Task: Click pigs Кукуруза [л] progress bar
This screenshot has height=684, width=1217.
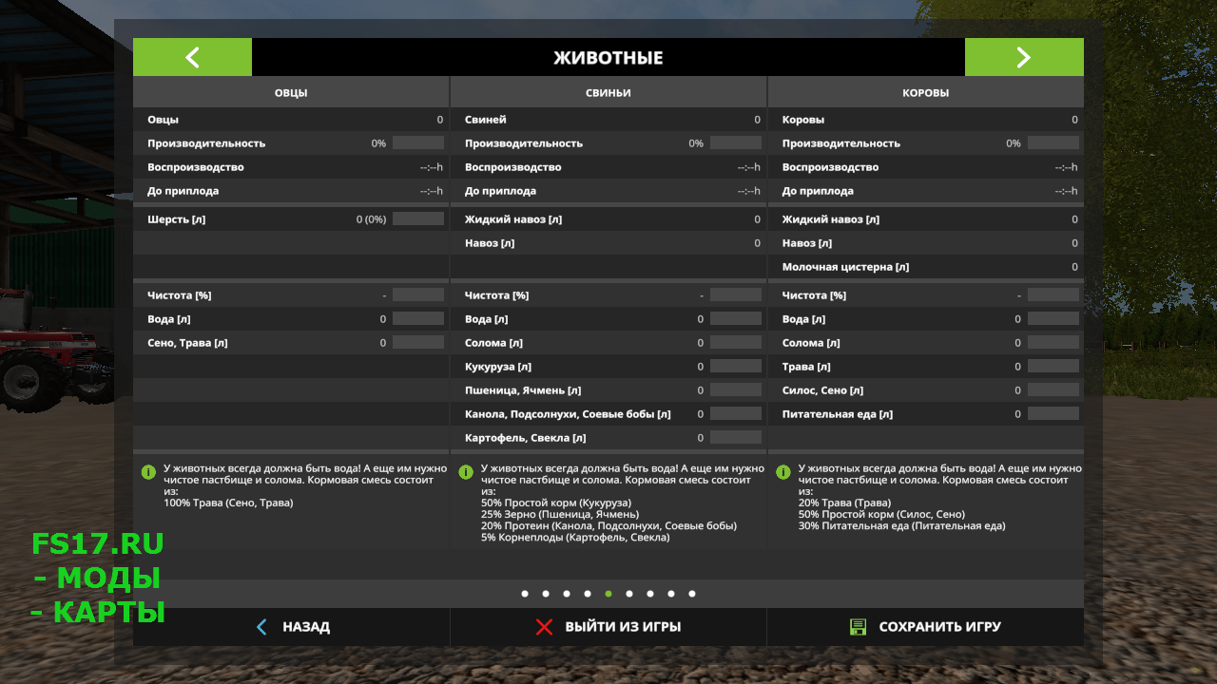Action: click(x=736, y=366)
